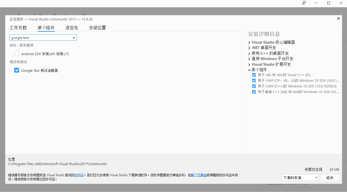
Task: Uncheck 用于桌面 C++ [x86 和 x64] Windows 10 SDK
Action: (254, 92)
